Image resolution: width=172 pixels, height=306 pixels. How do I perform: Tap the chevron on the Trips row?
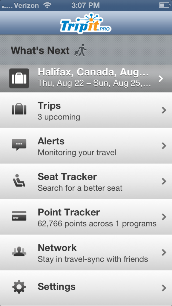click(x=164, y=110)
